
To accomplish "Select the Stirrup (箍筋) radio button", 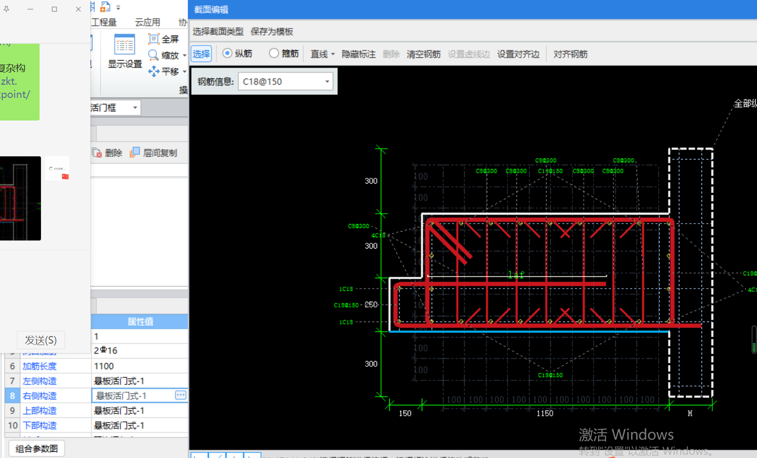I will click(x=274, y=53).
